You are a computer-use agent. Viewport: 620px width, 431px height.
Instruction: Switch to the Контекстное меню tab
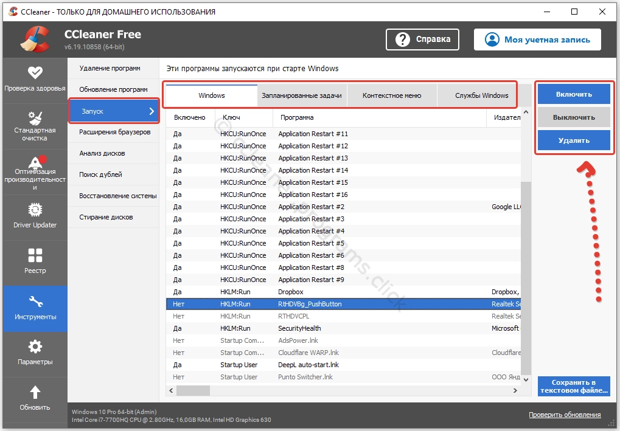391,95
